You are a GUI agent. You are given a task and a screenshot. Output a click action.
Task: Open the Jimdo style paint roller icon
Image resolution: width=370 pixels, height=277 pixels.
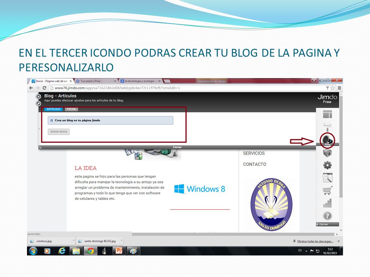click(x=327, y=127)
